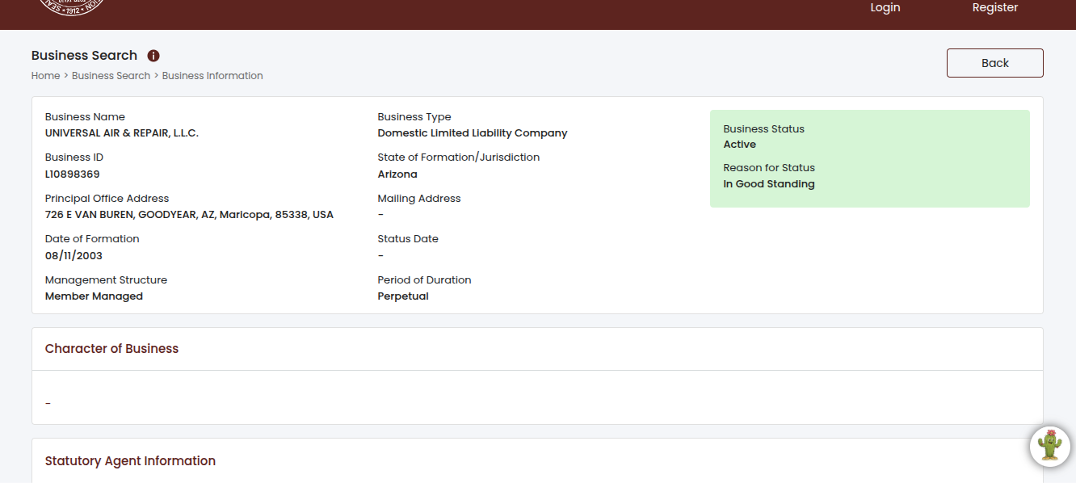Select the formation date 08/11/2003

(x=74, y=256)
